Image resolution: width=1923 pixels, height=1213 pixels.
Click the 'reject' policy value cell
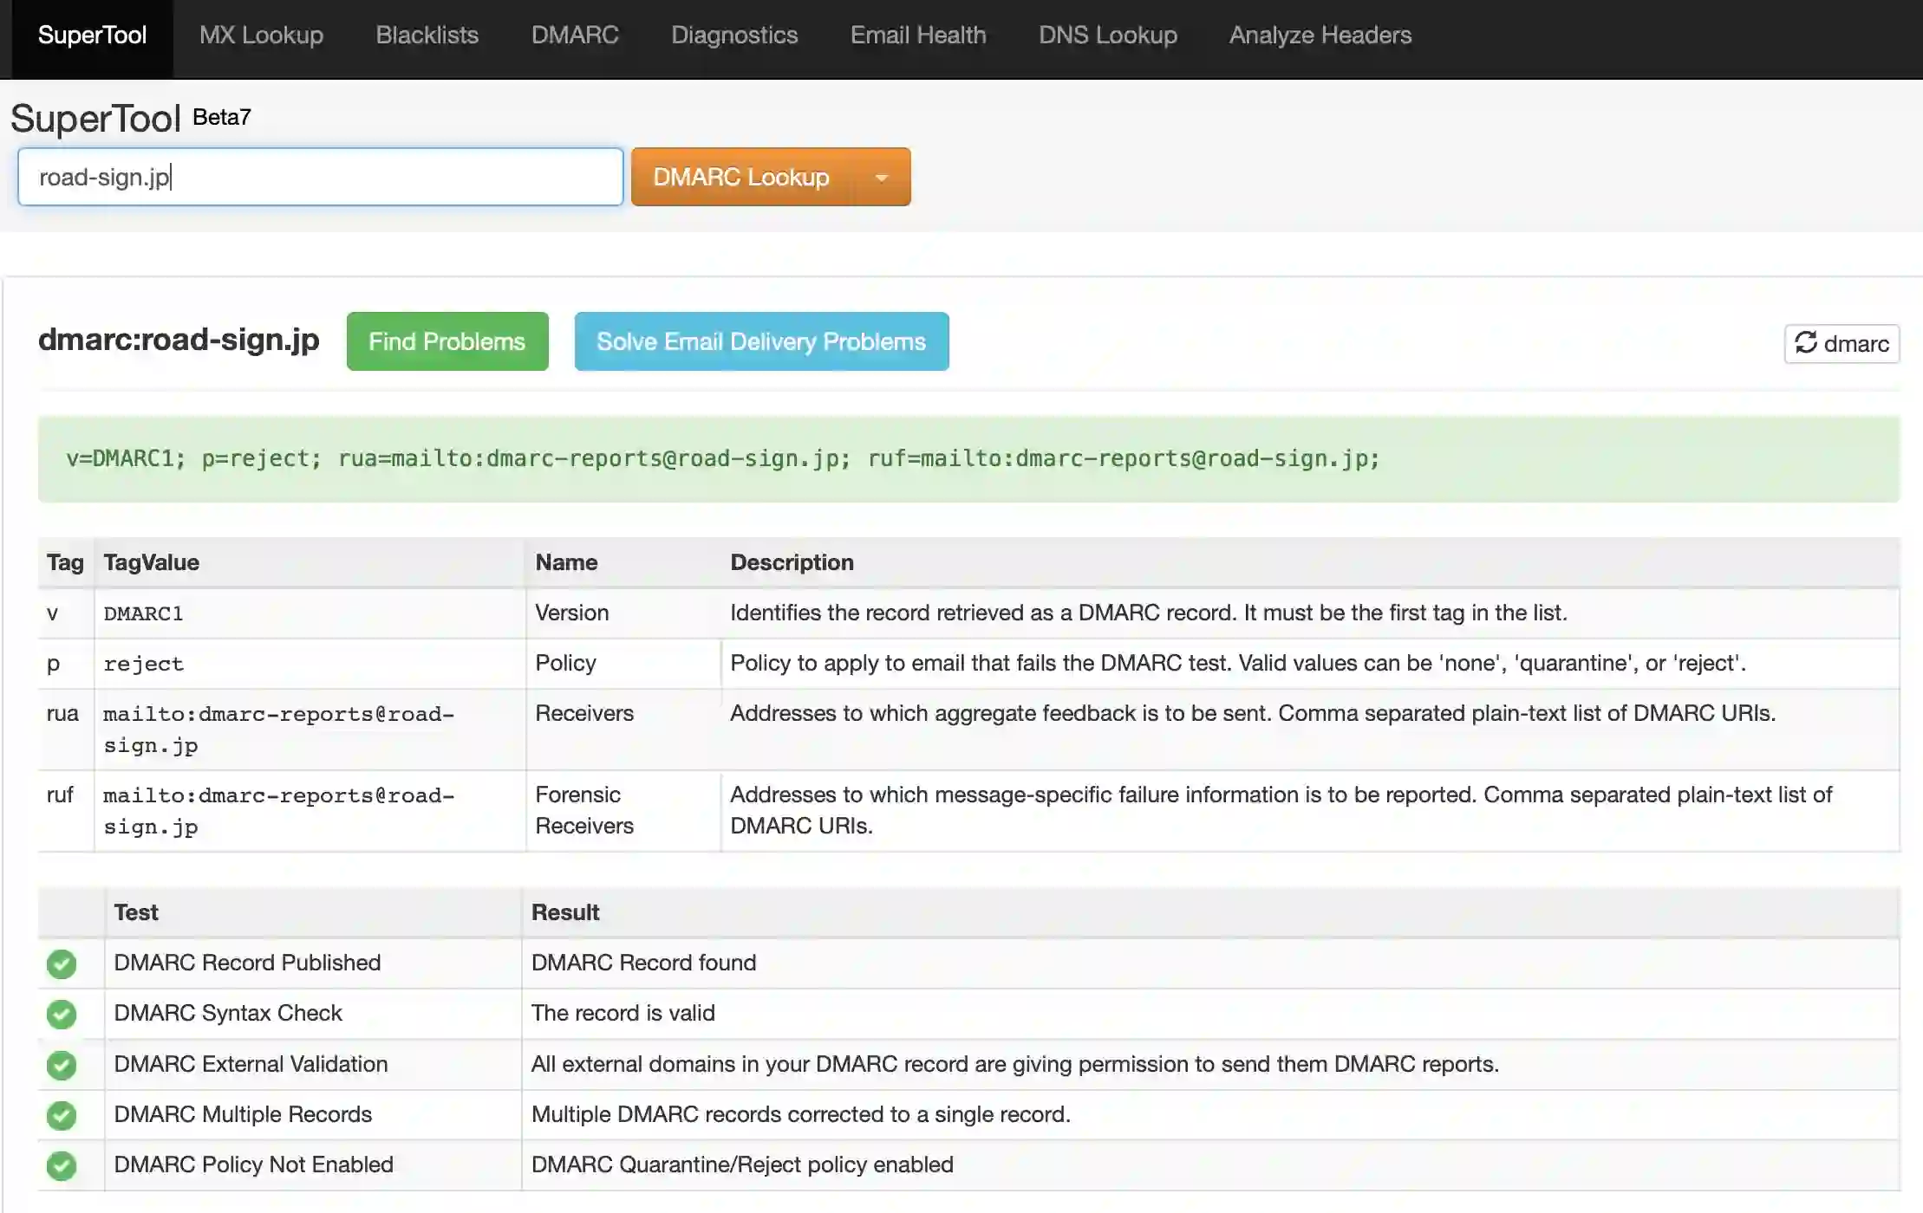310,664
